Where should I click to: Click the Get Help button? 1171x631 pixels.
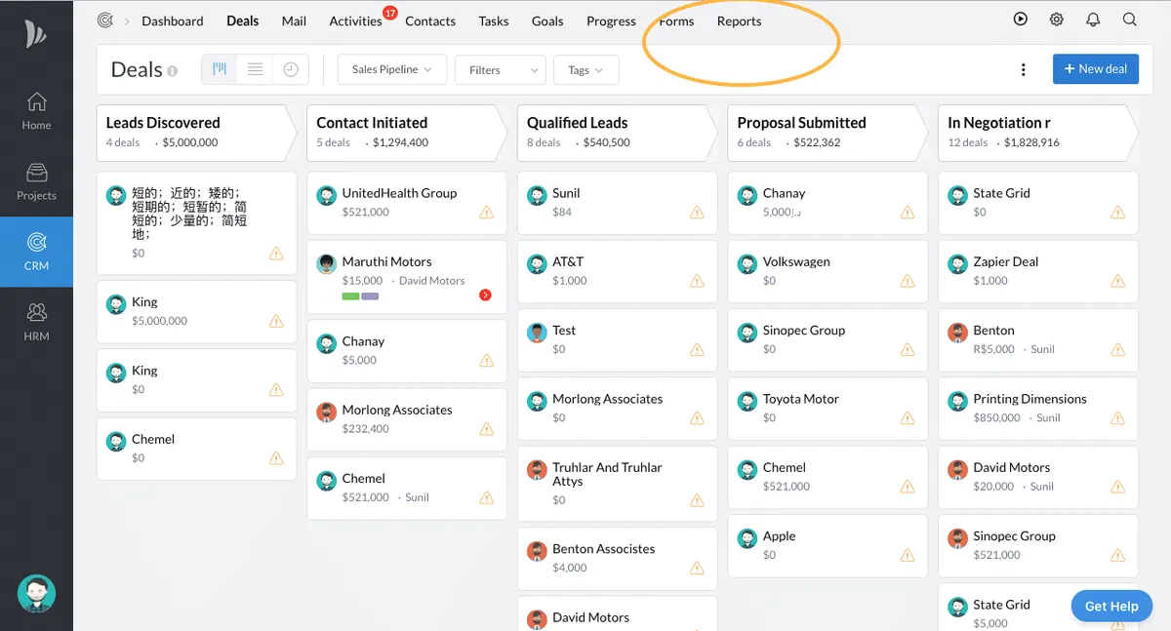[1110, 606]
